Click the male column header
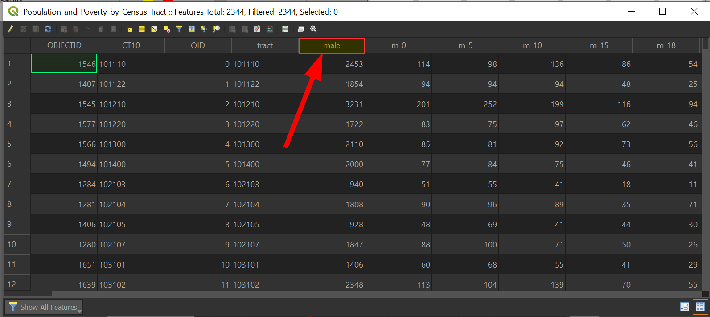Image resolution: width=710 pixels, height=317 pixels. pos(332,45)
